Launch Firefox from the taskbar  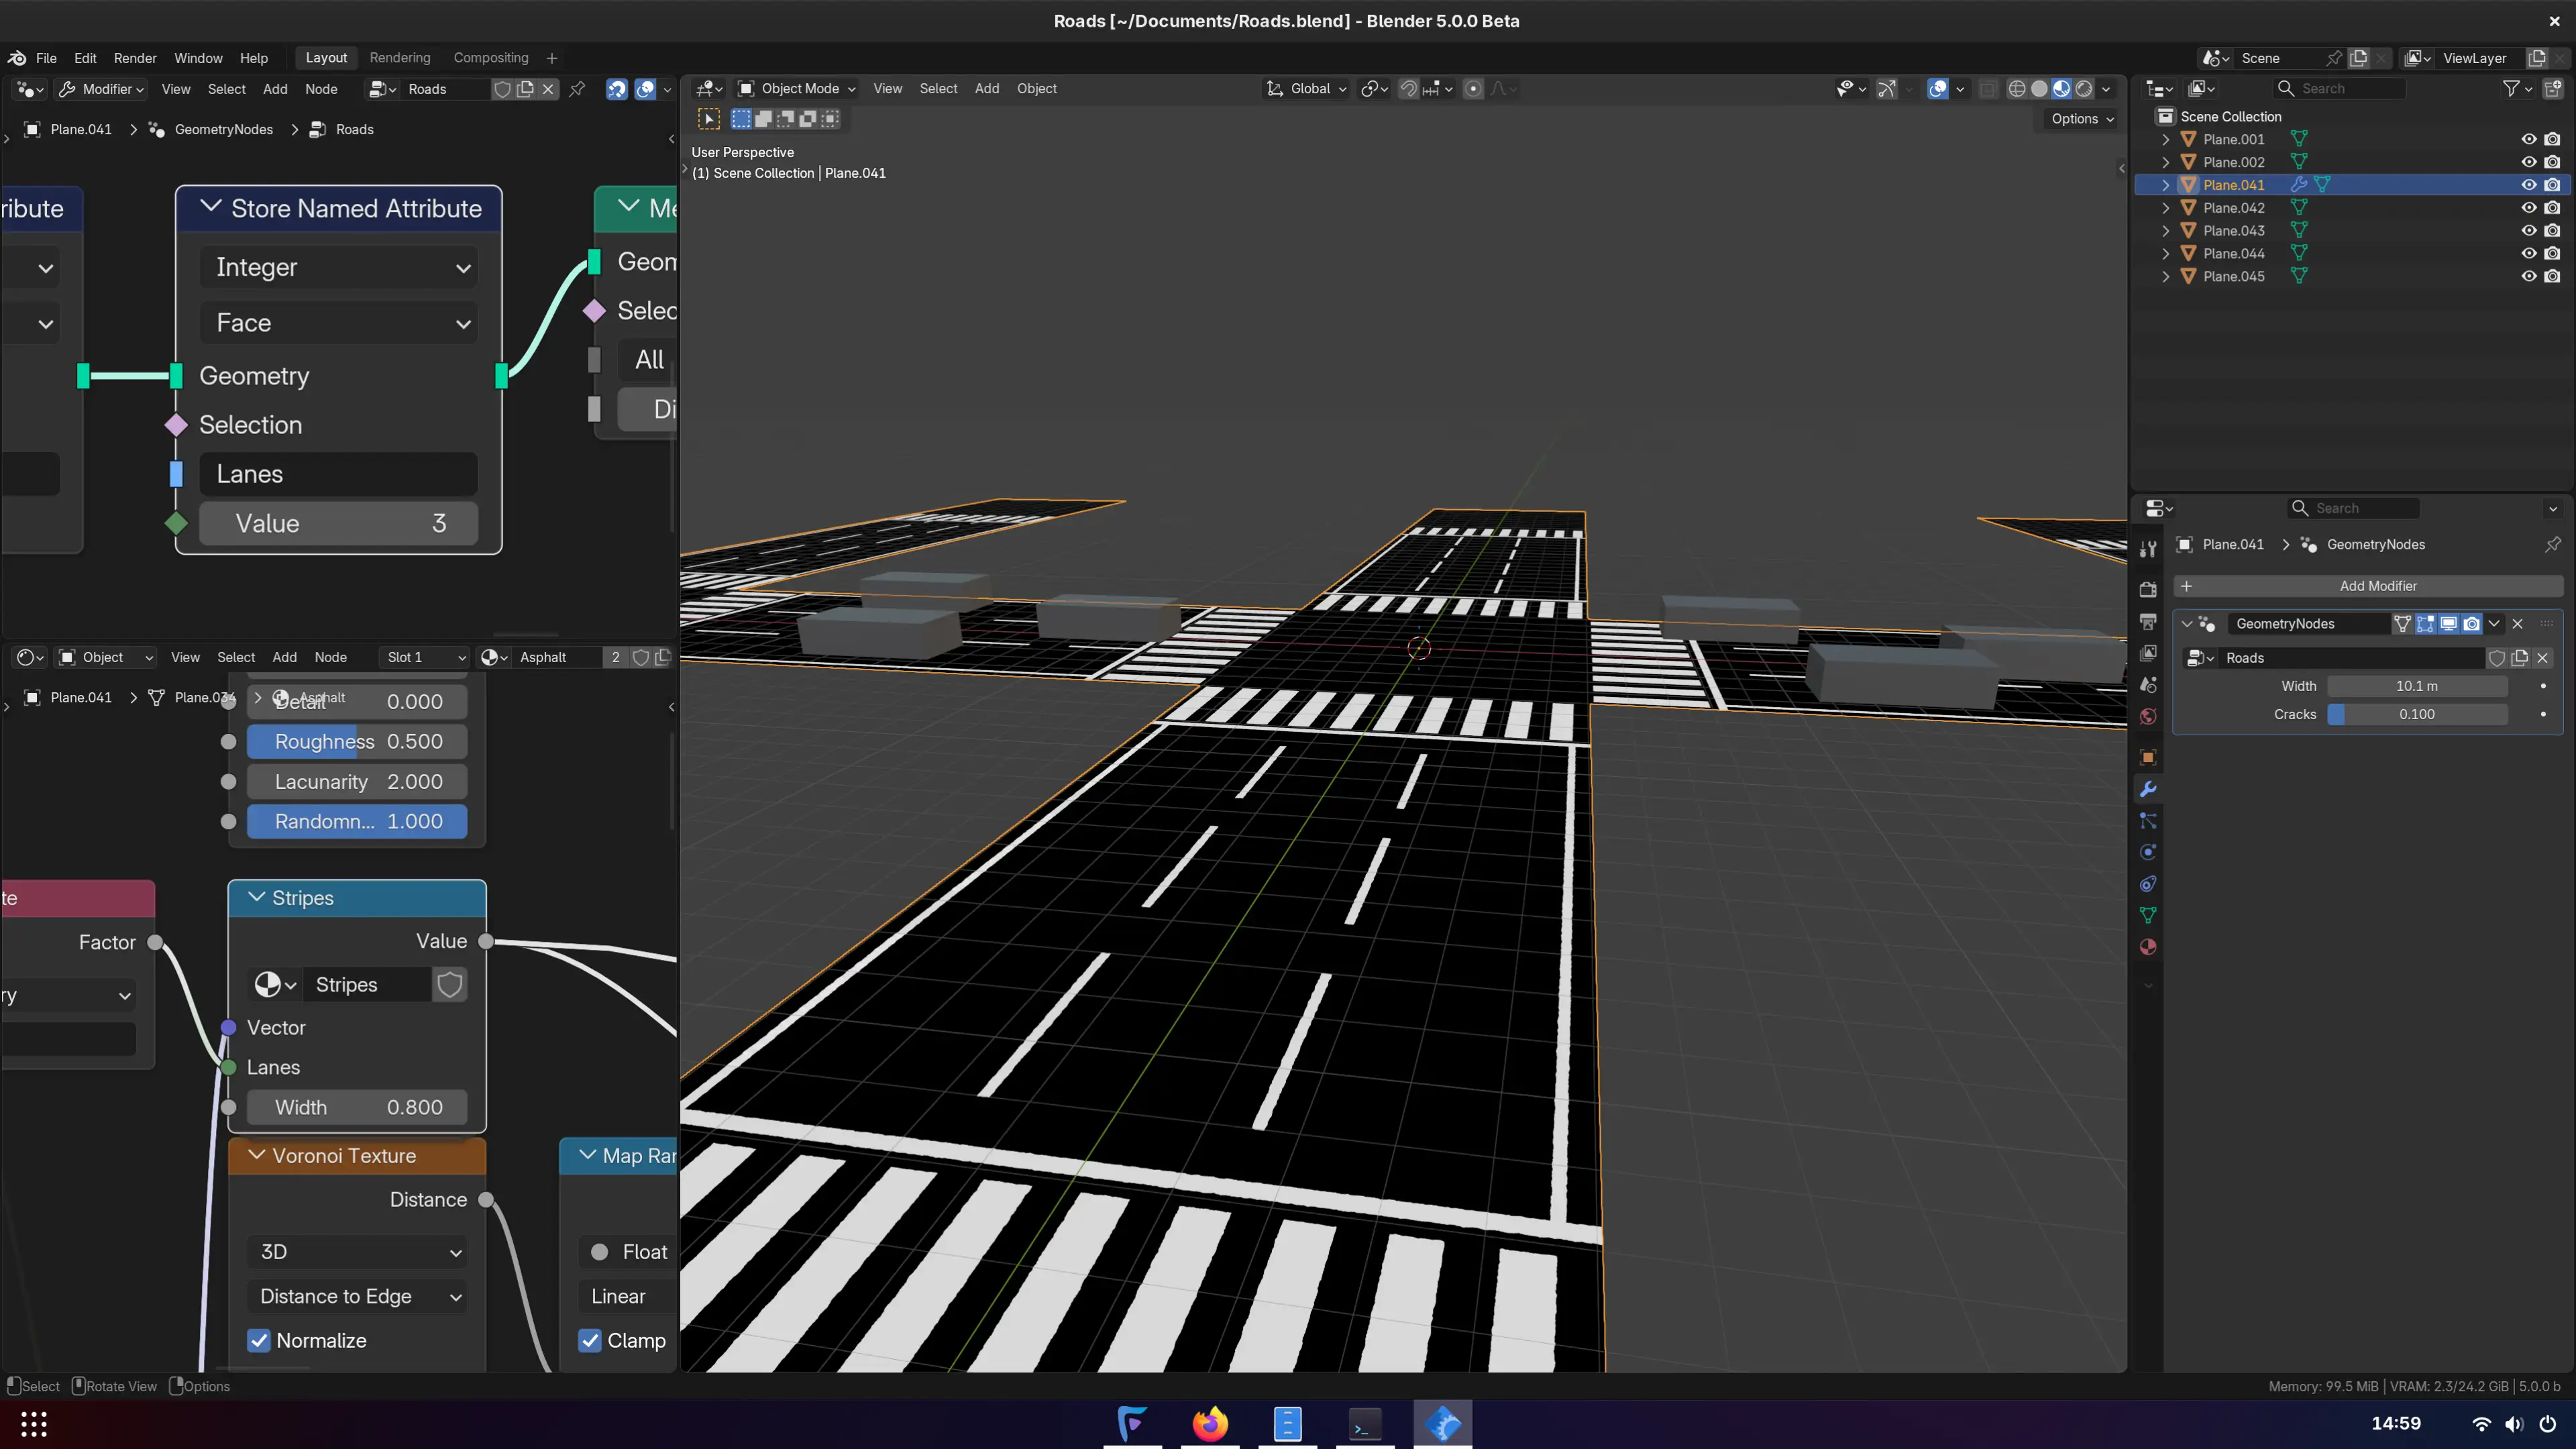pyautogui.click(x=1210, y=1424)
